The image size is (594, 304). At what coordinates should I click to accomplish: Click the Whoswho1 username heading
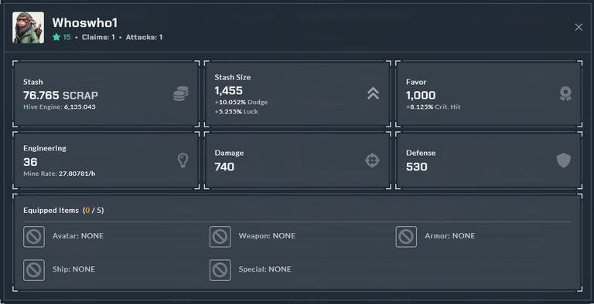click(x=85, y=23)
